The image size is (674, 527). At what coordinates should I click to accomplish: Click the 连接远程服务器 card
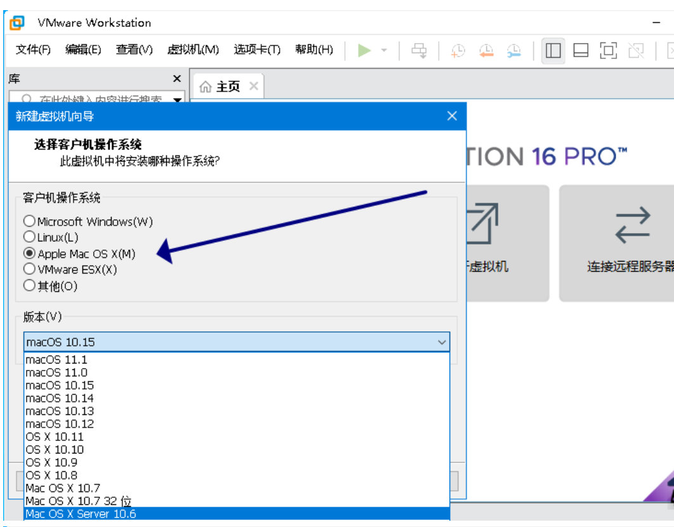point(616,243)
